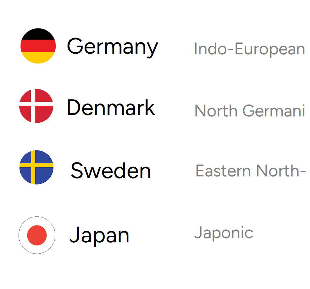Click the red area of Denmark's flag
The width and height of the screenshot is (310, 289).
tap(44, 115)
